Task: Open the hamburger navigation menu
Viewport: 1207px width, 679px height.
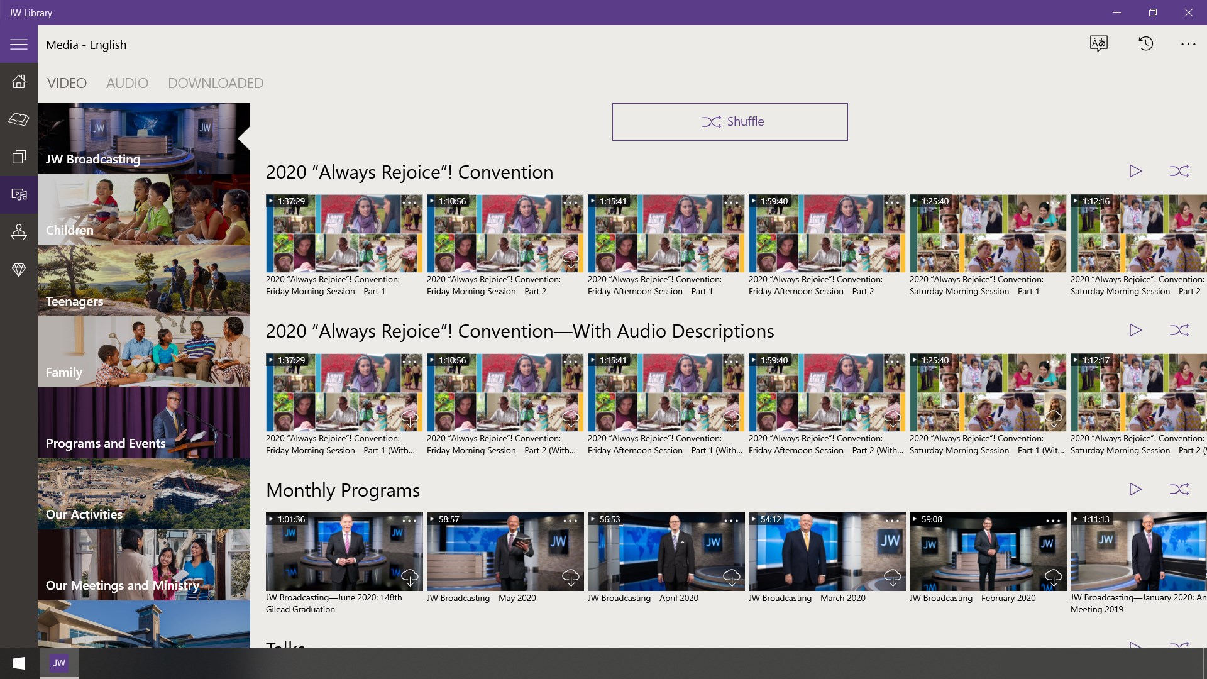Action: 19,45
